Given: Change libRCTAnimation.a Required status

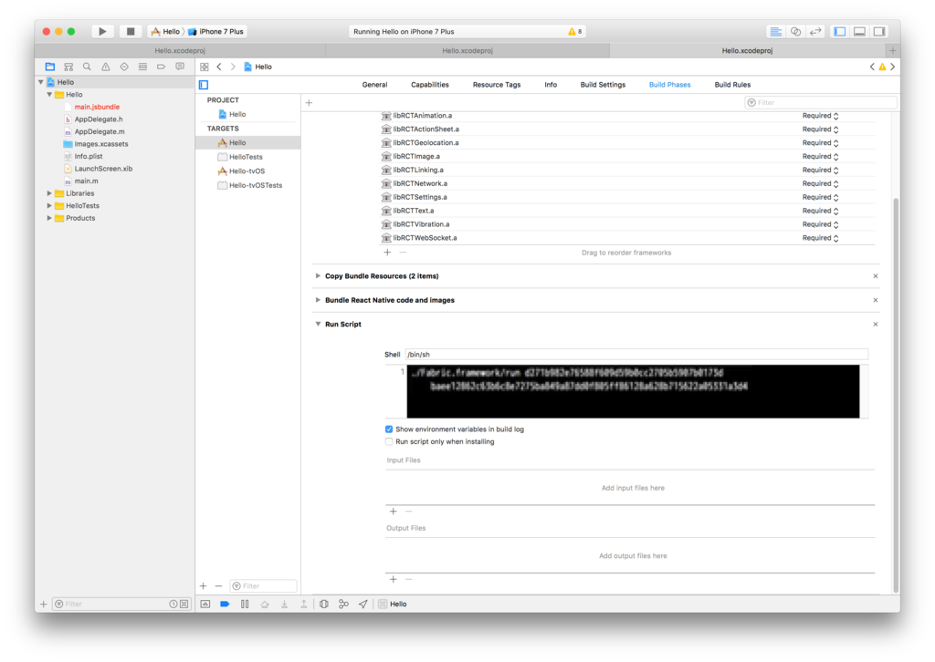Looking at the screenshot, I should (820, 116).
